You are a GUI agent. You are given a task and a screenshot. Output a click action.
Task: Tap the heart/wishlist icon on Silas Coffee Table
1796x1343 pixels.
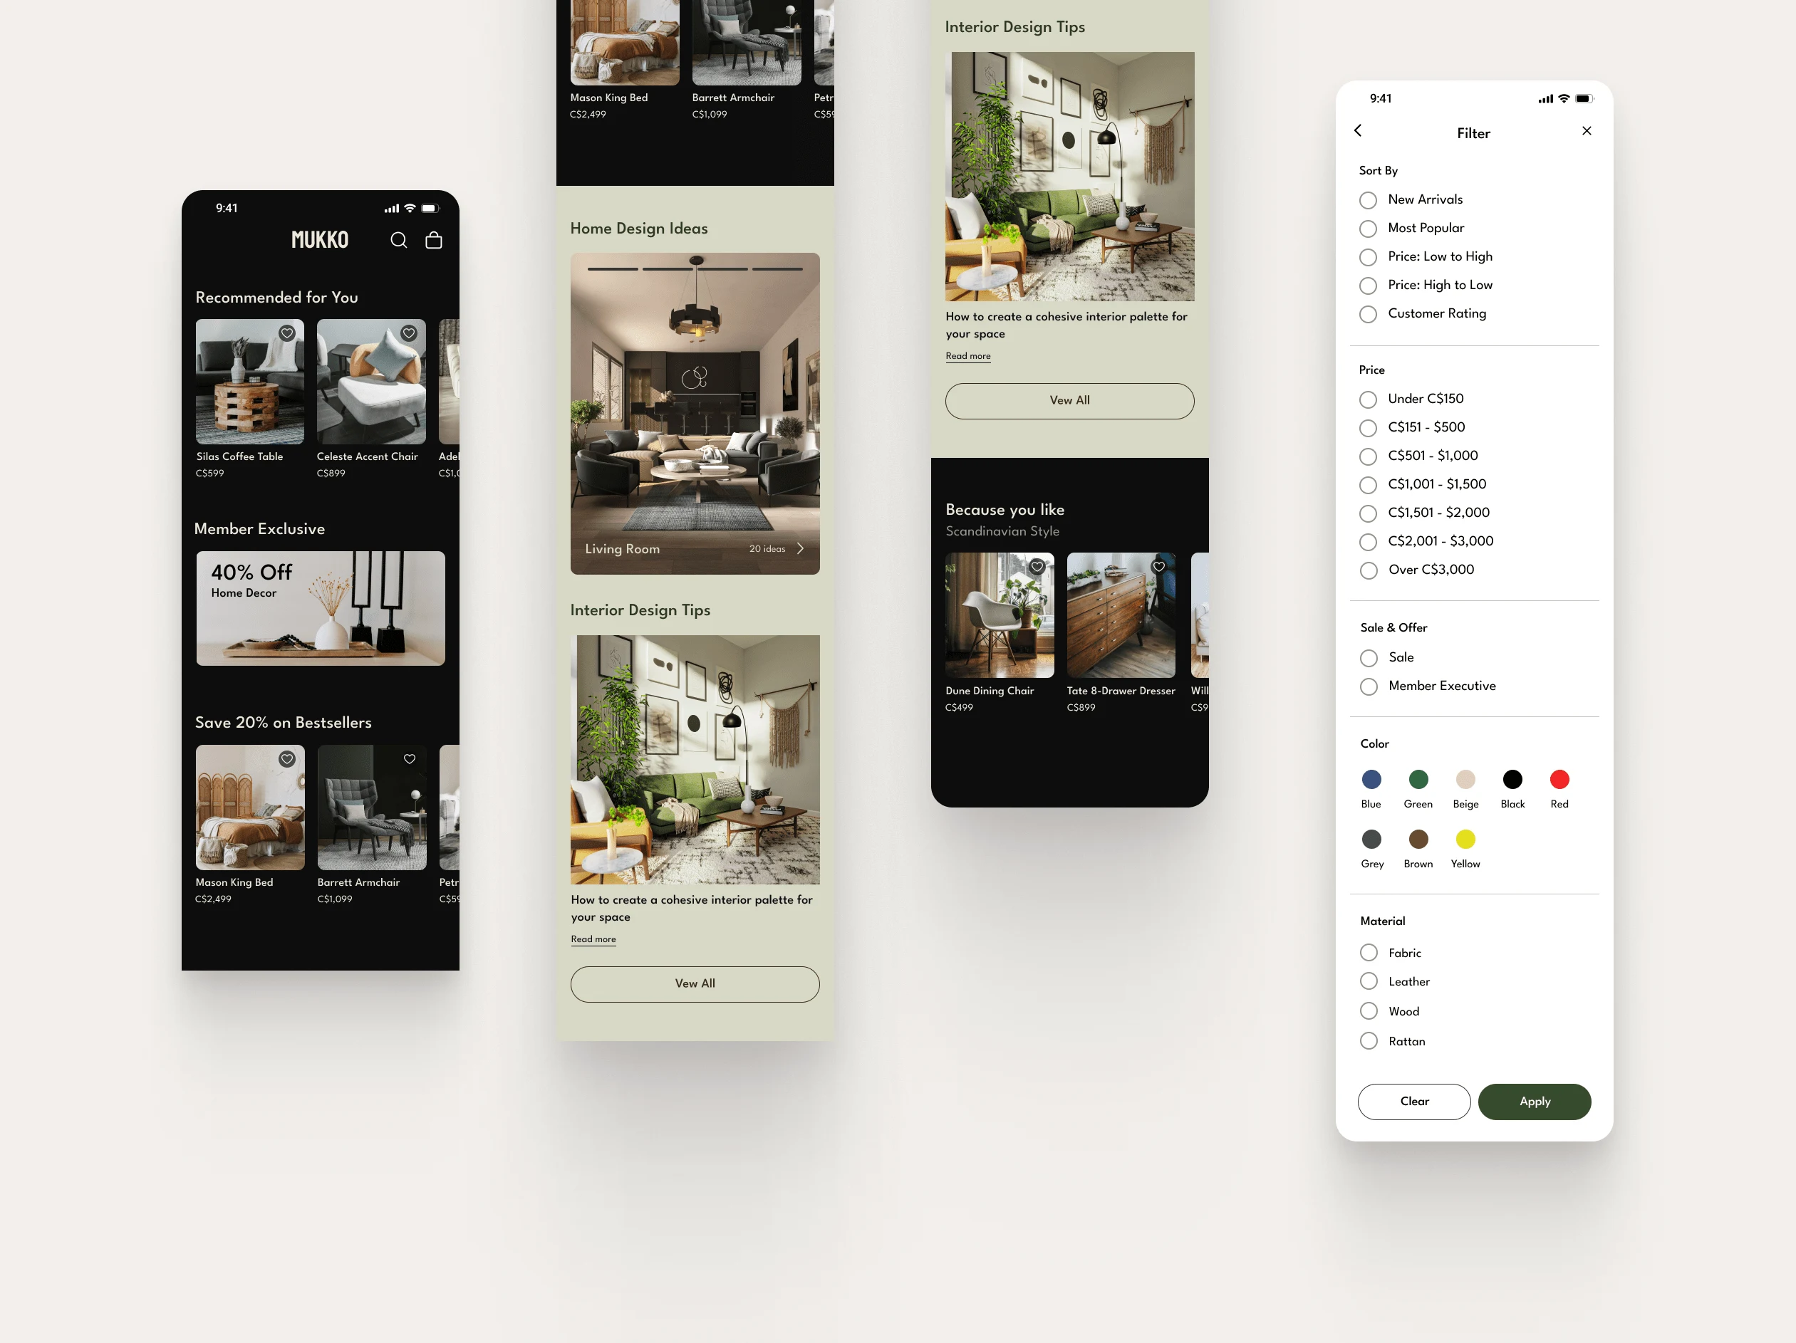[x=286, y=333]
